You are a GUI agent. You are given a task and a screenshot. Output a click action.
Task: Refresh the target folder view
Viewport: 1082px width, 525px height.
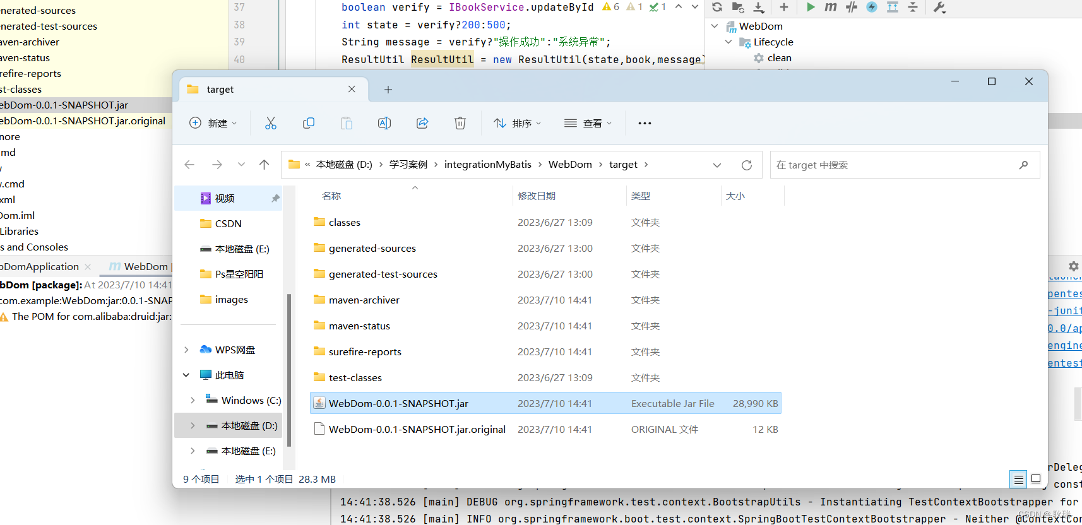tap(747, 165)
